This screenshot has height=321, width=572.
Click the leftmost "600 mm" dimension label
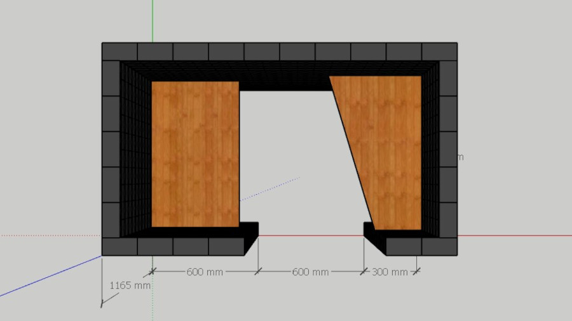[x=205, y=272]
